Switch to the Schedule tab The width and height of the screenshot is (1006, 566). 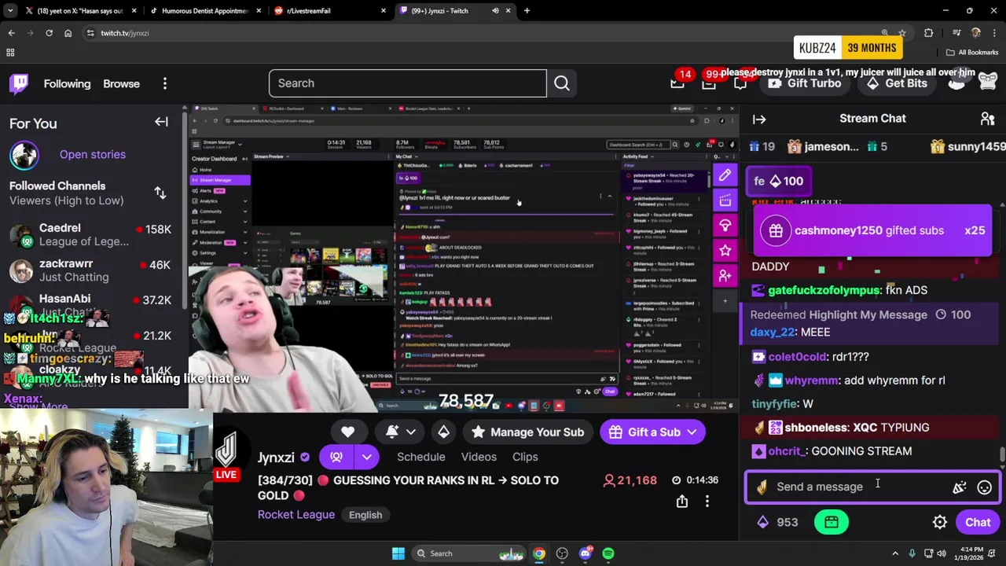click(x=420, y=457)
